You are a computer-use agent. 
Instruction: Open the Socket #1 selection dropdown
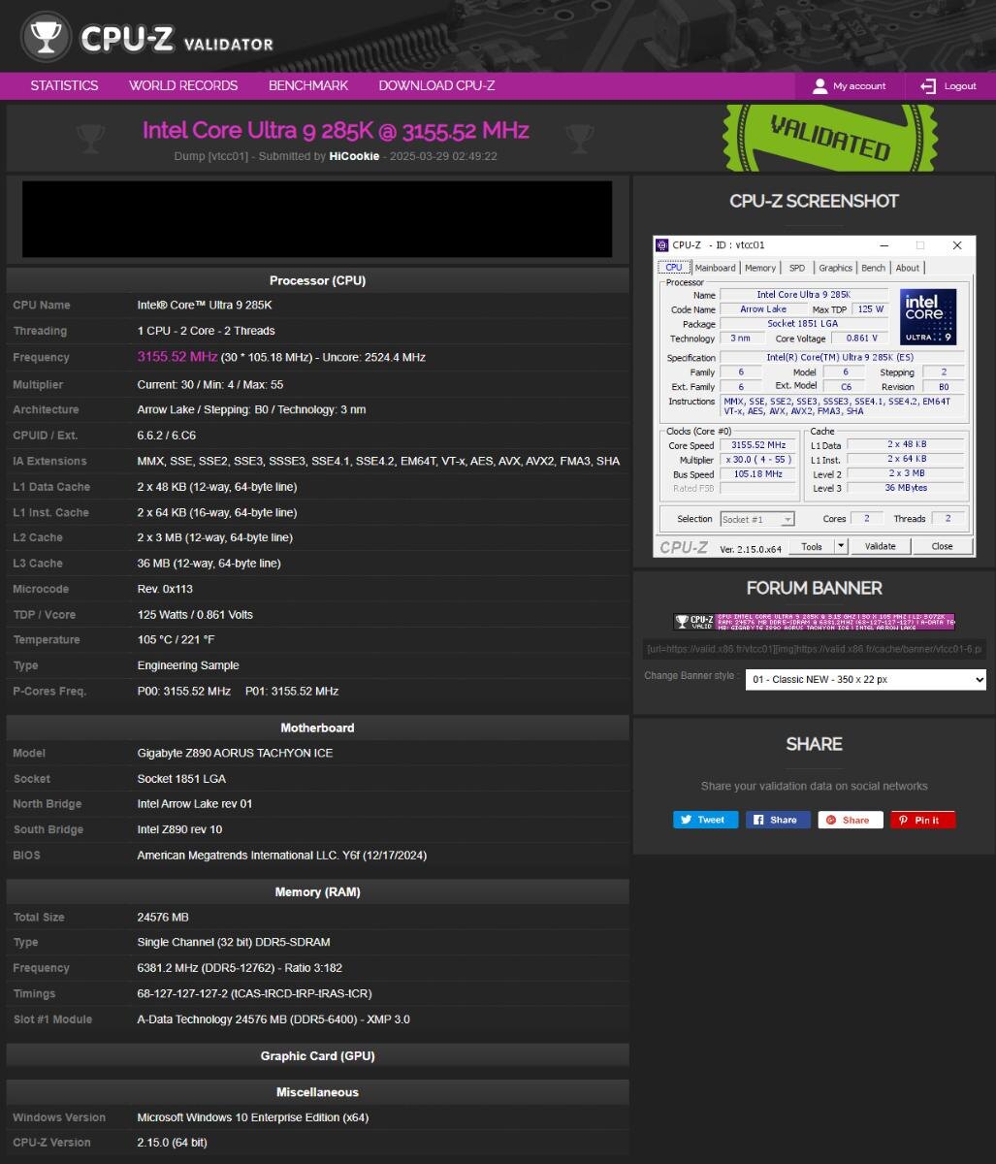pos(757,519)
